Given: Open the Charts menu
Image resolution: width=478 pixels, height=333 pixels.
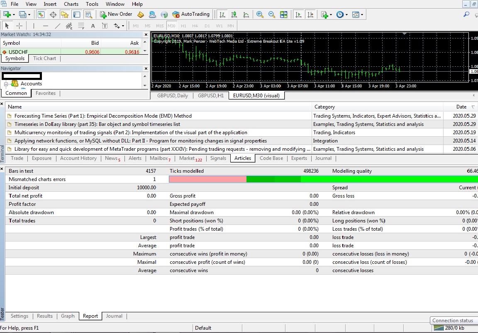Looking at the screenshot, I should click(x=71, y=4).
